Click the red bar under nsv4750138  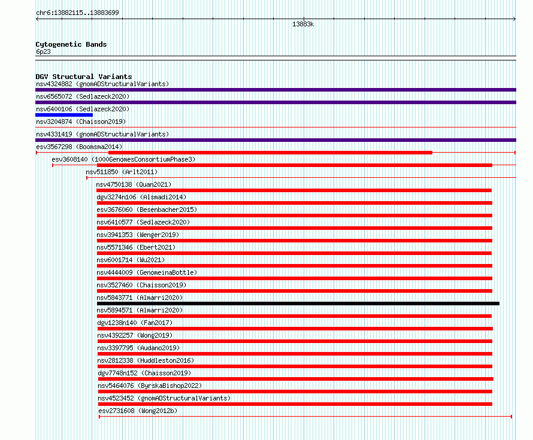click(x=294, y=190)
